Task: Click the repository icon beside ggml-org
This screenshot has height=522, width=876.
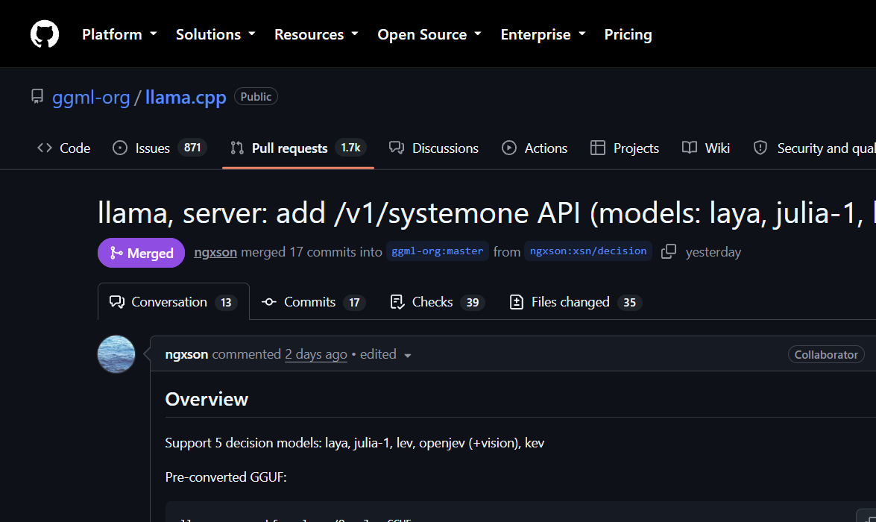Action: 37,97
